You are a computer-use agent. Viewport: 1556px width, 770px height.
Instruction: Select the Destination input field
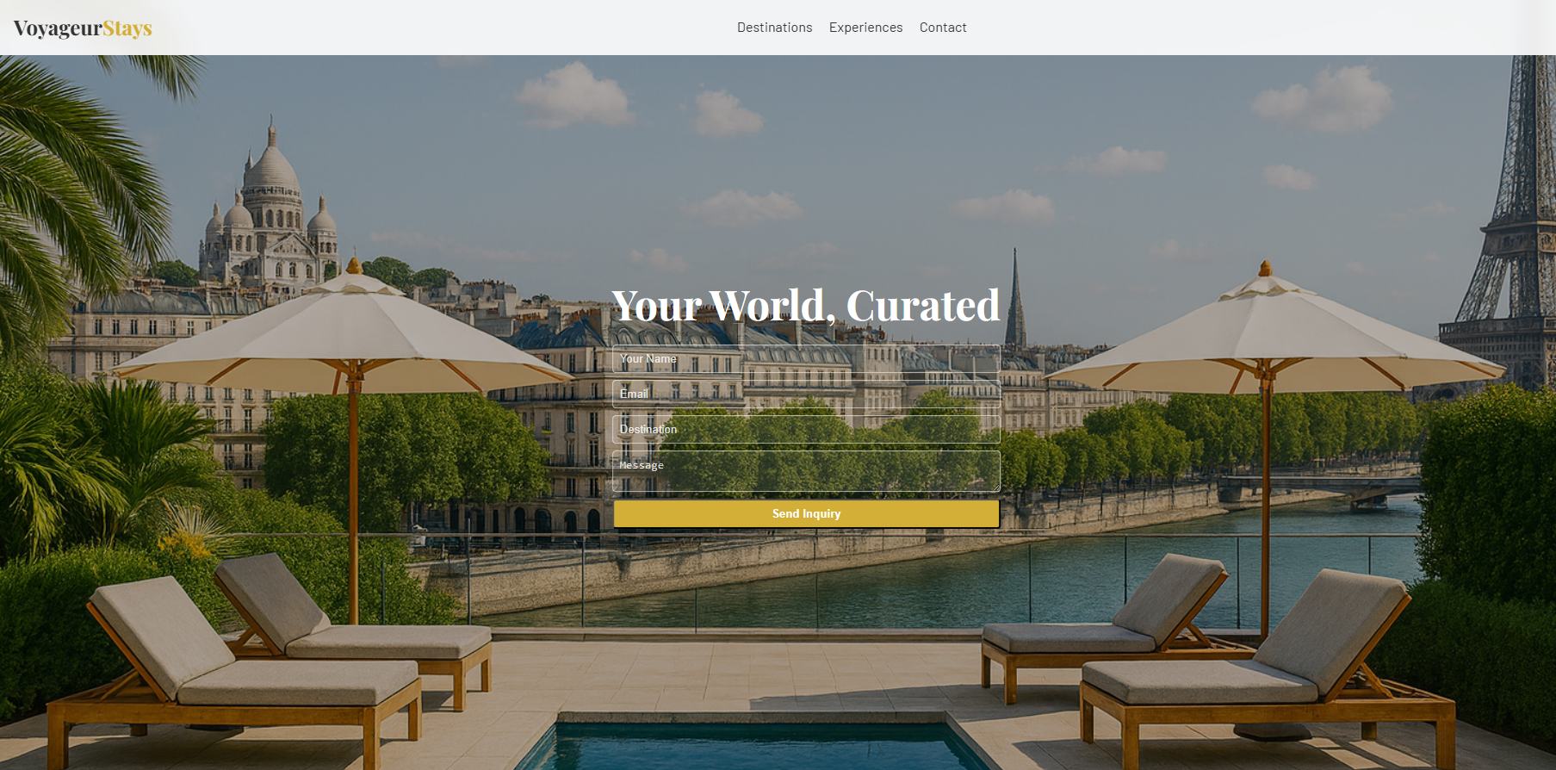[x=806, y=430]
